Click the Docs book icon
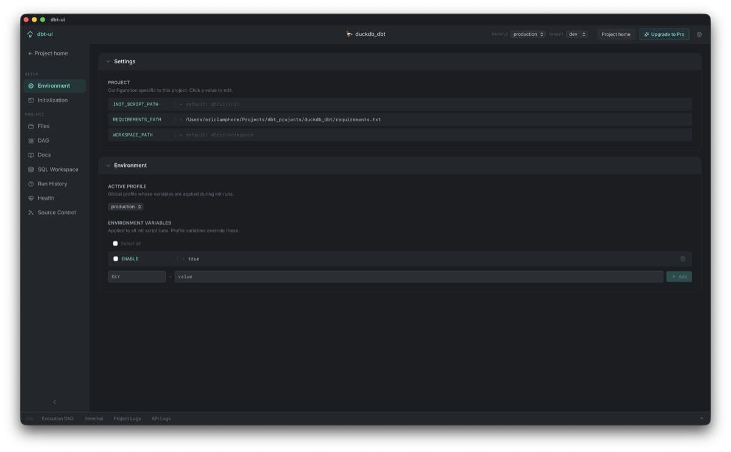Image resolution: width=731 pixels, height=452 pixels. tap(31, 155)
